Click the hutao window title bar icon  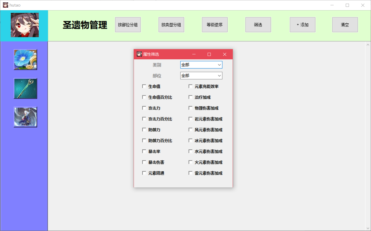6,5
